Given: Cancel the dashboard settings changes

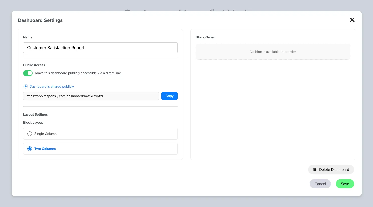Looking at the screenshot, I should click(320, 184).
